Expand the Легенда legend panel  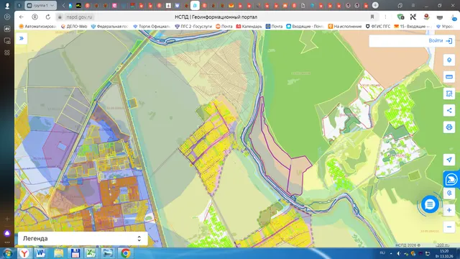(83, 238)
